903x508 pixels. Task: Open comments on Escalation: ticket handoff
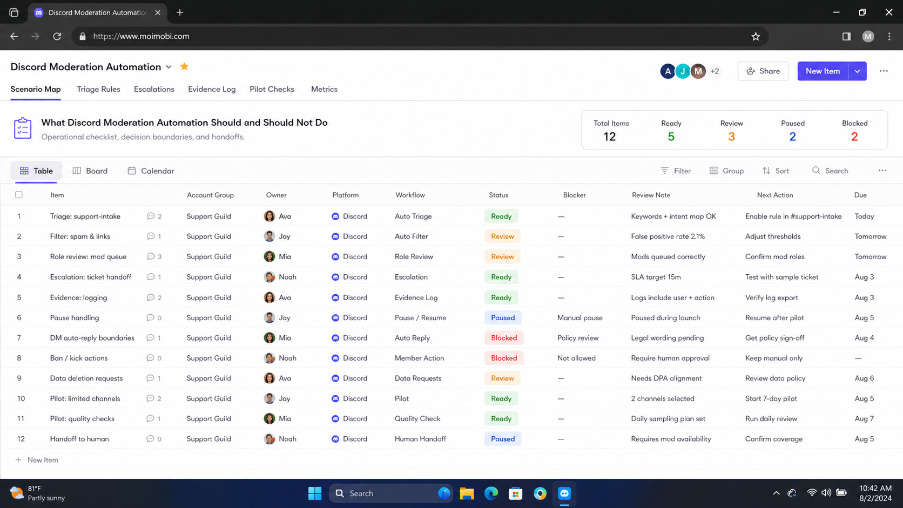[x=154, y=277]
